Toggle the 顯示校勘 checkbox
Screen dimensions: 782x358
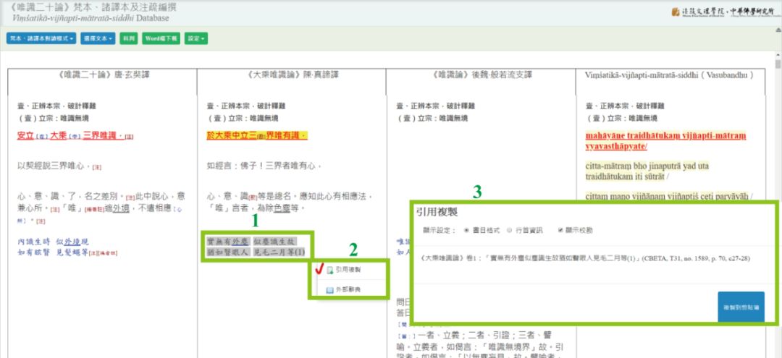pos(560,230)
